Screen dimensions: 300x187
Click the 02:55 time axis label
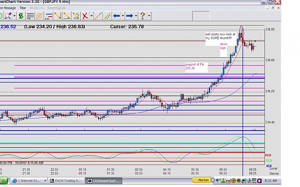[x=139, y=169]
